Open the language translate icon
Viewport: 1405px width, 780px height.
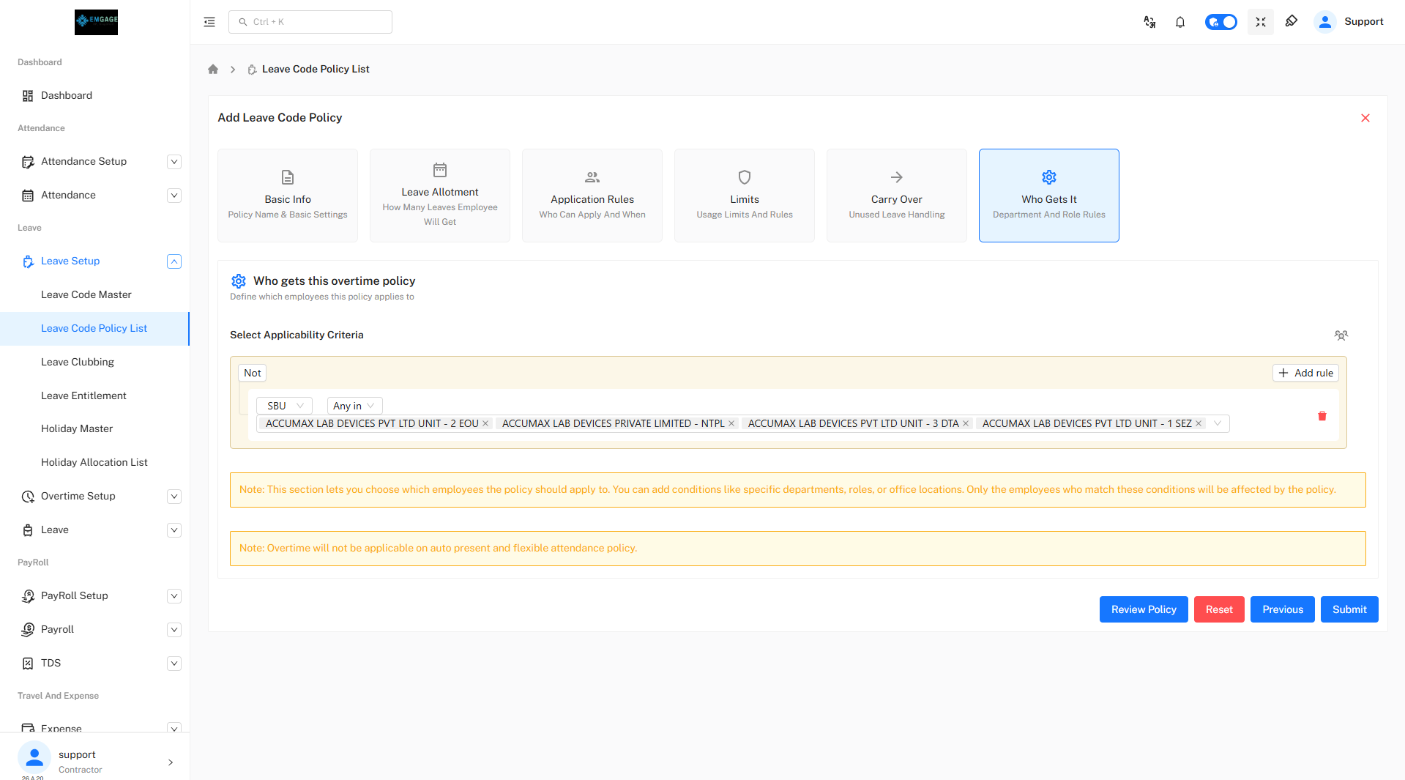(1149, 22)
